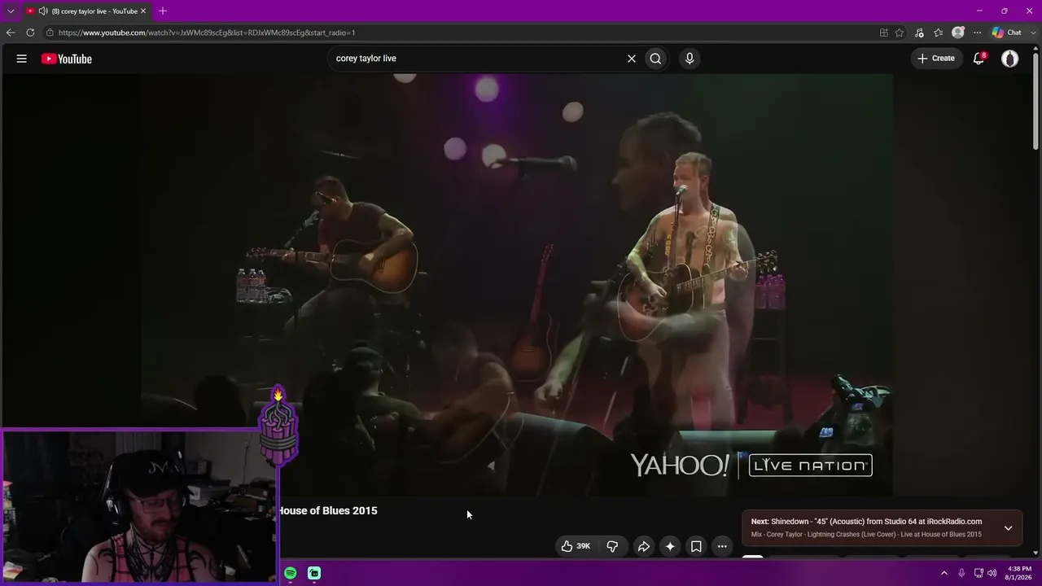
Task: View site information padlock icon
Action: (50, 33)
